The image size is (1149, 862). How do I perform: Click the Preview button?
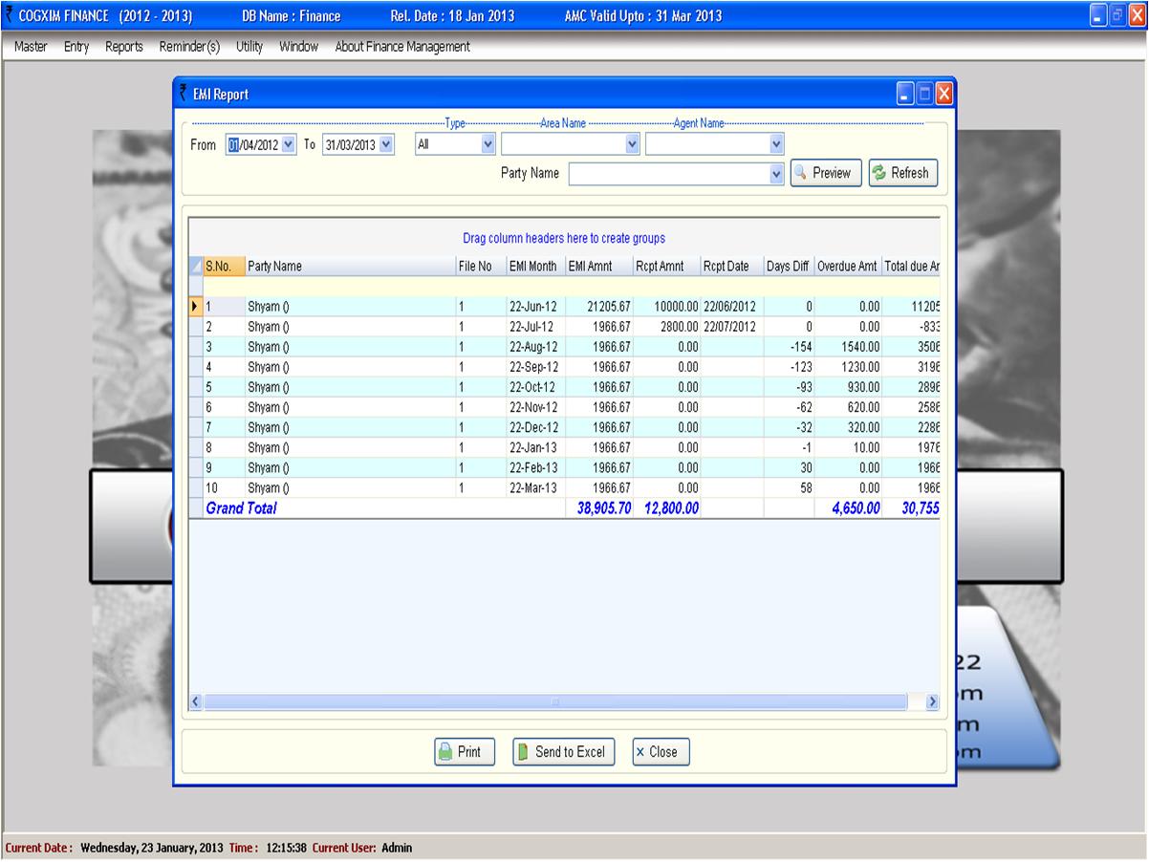coord(826,173)
